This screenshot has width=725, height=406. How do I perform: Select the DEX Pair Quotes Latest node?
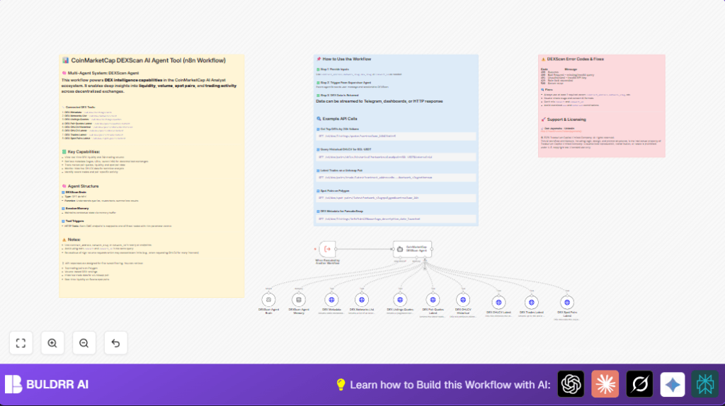pyautogui.click(x=433, y=300)
